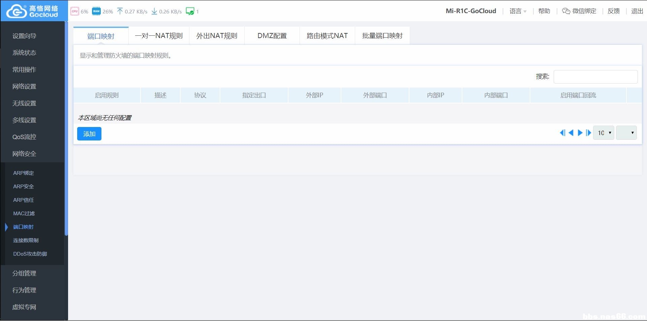Image resolution: width=647 pixels, height=321 pixels.
Task: Click the 添加 button
Action: pos(89,134)
